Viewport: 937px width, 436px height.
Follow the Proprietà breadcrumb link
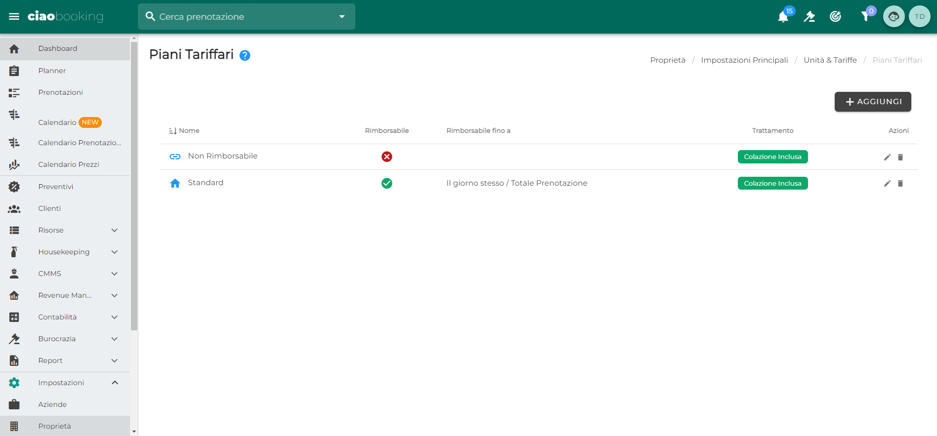pos(668,60)
